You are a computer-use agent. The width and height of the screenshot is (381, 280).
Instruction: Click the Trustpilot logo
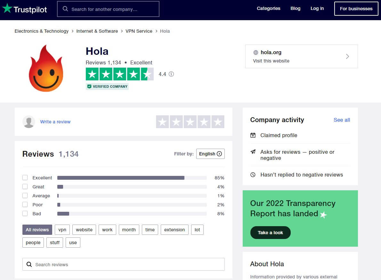[x=25, y=9]
